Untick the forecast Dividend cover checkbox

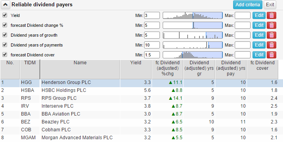[5, 54]
